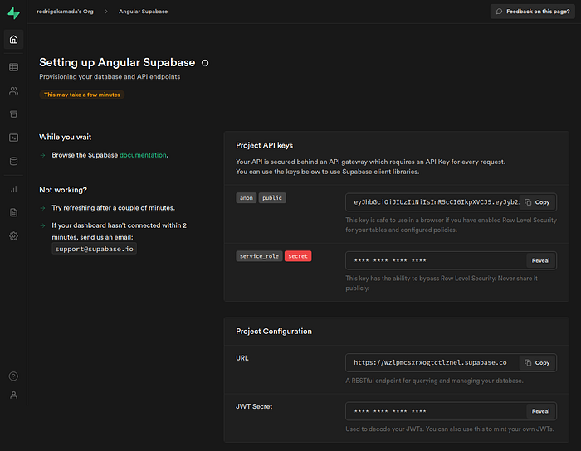Open the Home page icon
581x451 pixels.
coord(13,40)
